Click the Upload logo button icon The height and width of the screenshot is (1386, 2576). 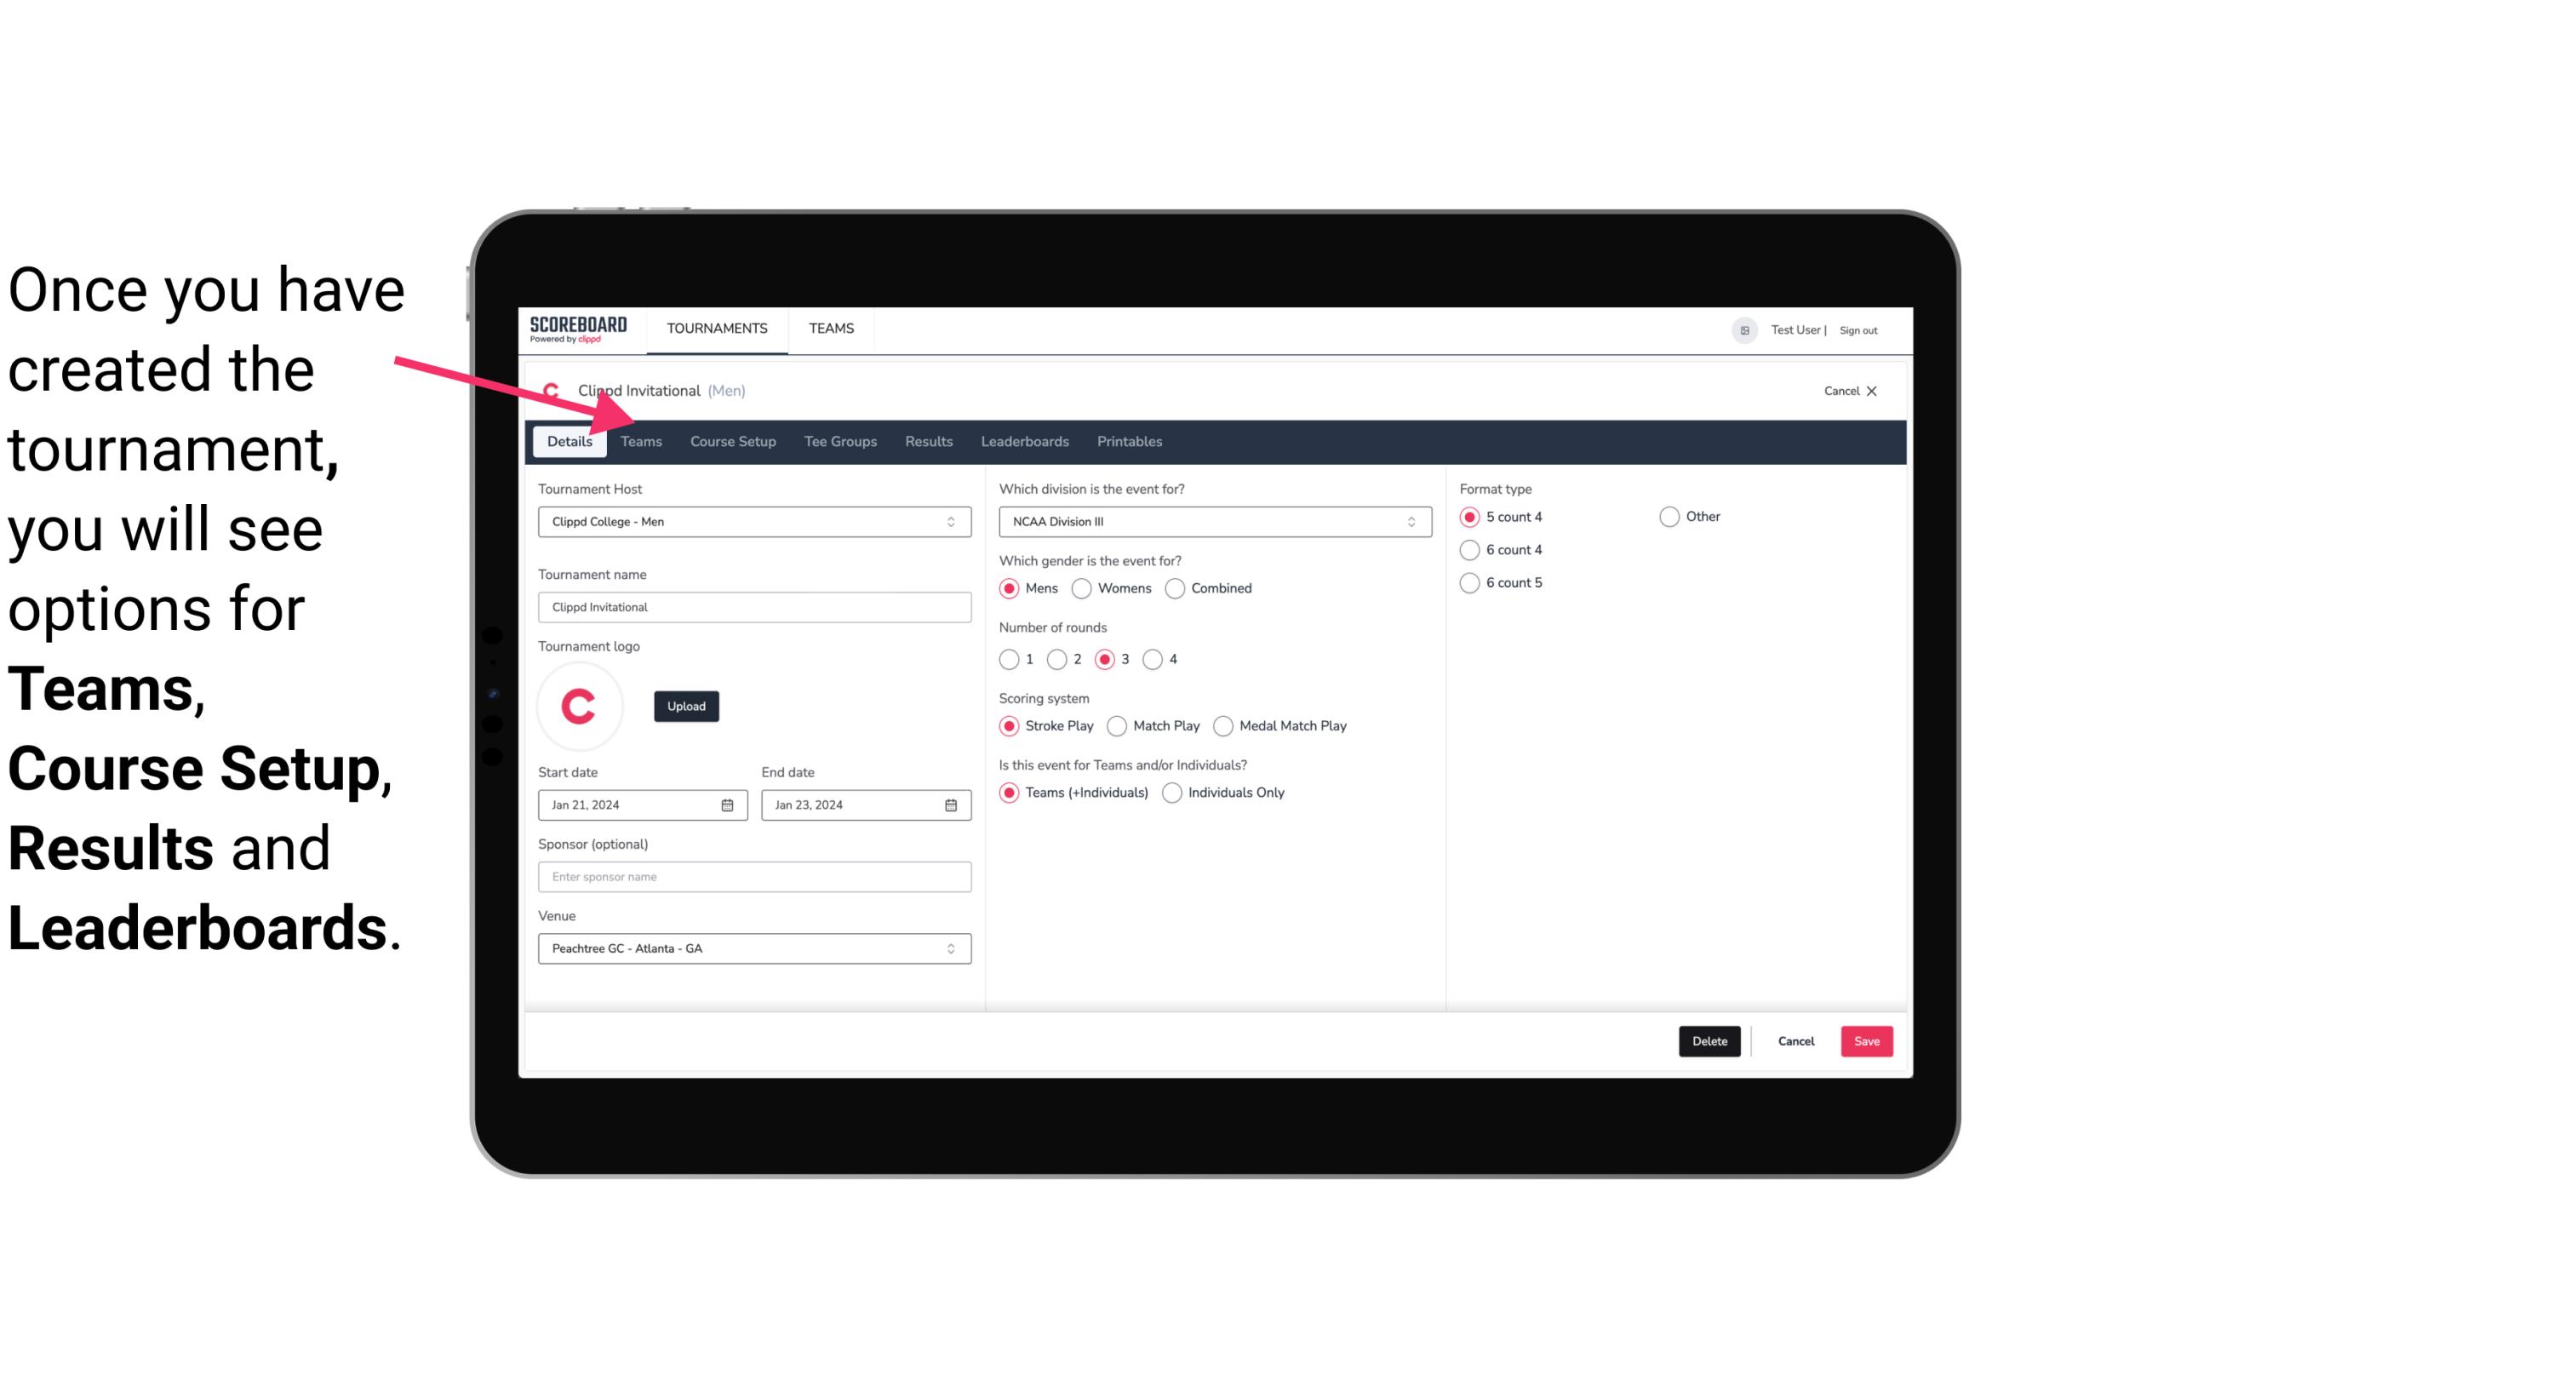click(686, 705)
